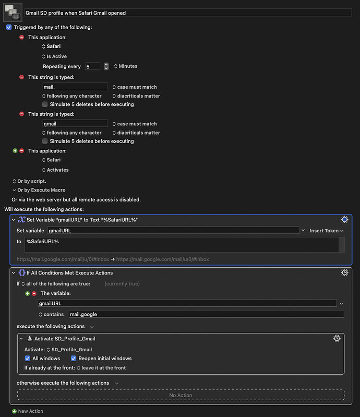Image resolution: width=360 pixels, height=417 pixels.
Task: Open gear menu for Activate SD_Profile_Gmail action
Action: 337,339
